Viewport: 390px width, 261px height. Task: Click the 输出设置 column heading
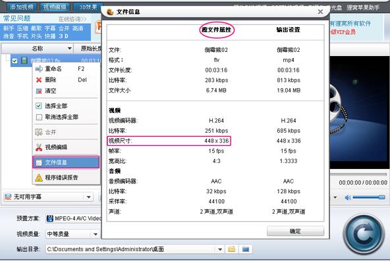pyautogui.click(x=289, y=30)
